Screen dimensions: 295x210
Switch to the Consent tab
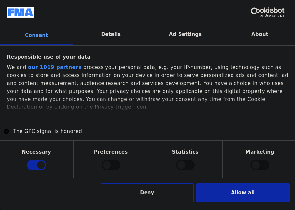click(x=36, y=35)
